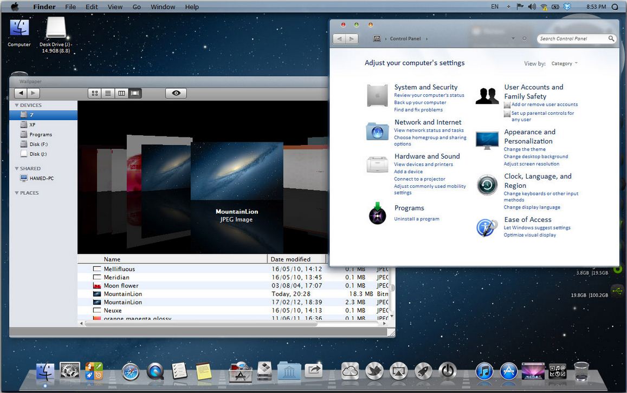Collapse the DEVICES sidebar section
The image size is (627, 393).
(x=17, y=105)
